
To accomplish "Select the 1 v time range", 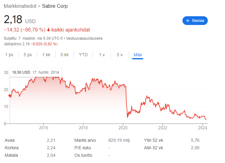I will [102, 55].
